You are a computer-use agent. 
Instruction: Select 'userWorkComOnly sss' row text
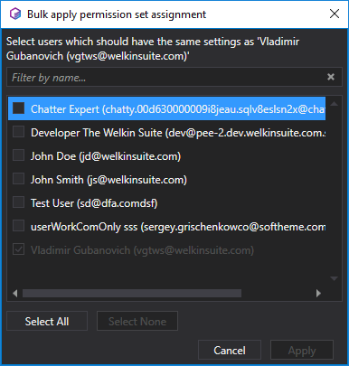(x=178, y=227)
